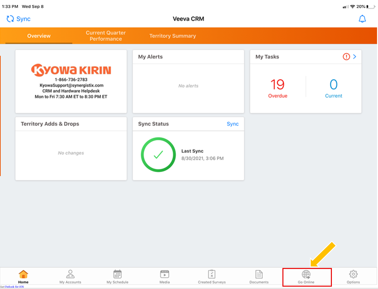378x289 pixels.
Task: Switch to the Overview tab
Action: (39, 36)
